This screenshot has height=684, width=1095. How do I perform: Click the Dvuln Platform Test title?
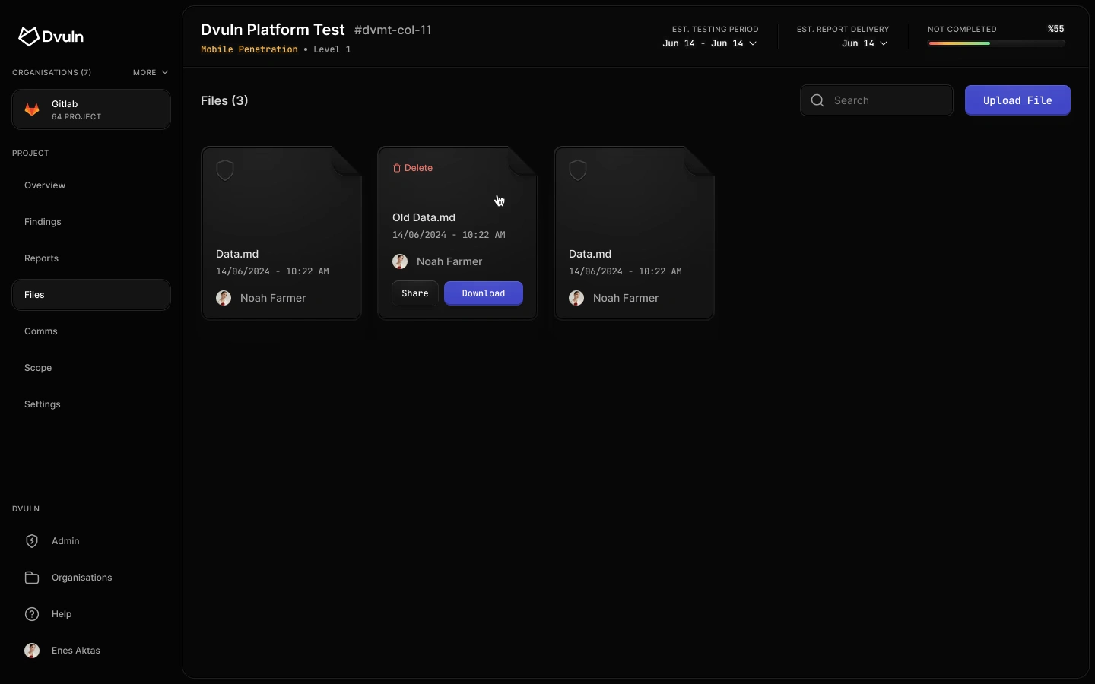coord(273,30)
